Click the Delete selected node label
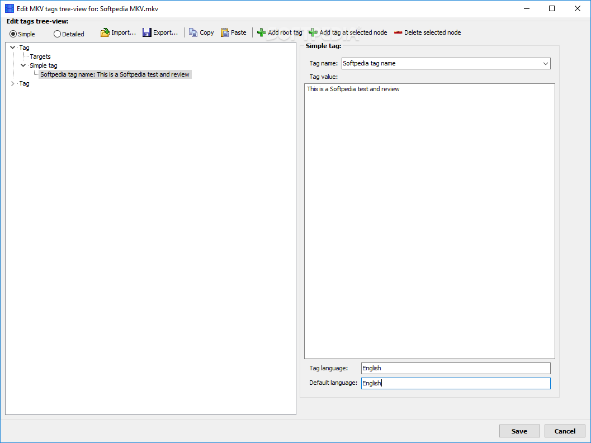Viewport: 591px width, 443px height. point(433,32)
